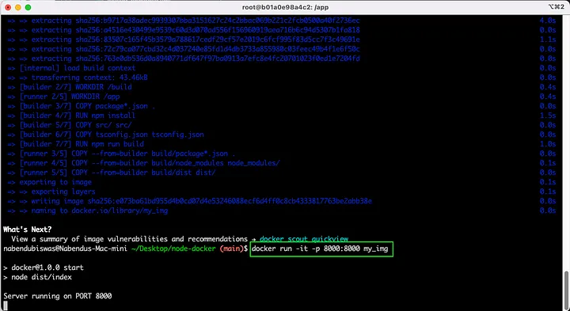The image size is (570, 311).
Task: Click 'naming to docker.io/library/my_img' line
Action: pos(87,210)
